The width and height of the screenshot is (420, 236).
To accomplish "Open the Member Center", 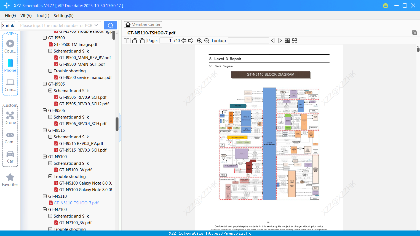I will [x=143, y=24].
